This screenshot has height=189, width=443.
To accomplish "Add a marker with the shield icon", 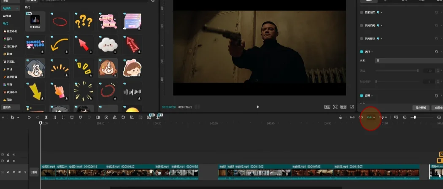I will (80, 117).
